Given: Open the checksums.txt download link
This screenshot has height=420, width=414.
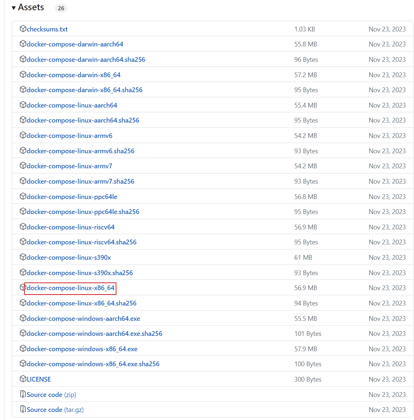Looking at the screenshot, I should [47, 29].
